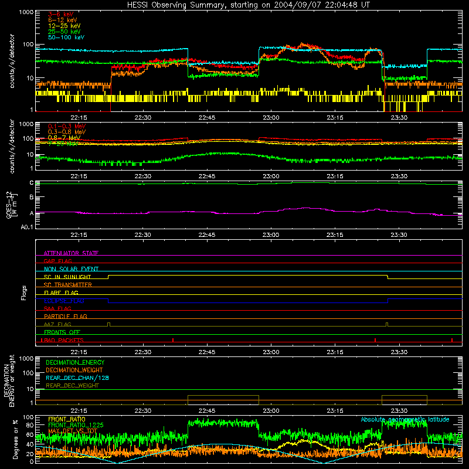Click the 23:00 tick label under keV plot

point(271,118)
